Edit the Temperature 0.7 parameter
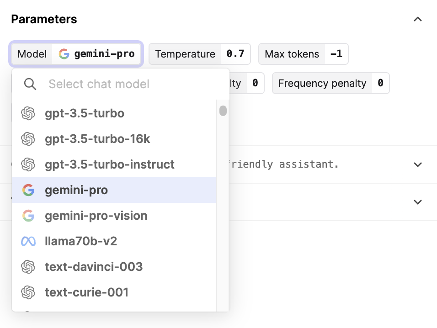The image size is (437, 328). click(200, 54)
